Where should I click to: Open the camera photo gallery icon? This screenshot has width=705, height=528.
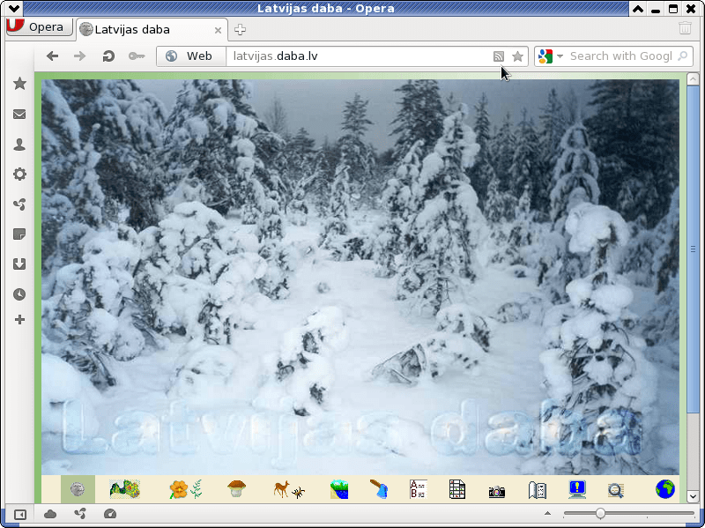(x=497, y=492)
